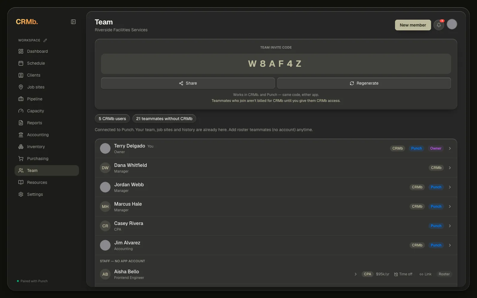Screen dimensions: 477x298
Task: Click the Accounting bank icon
Action: coord(21,135)
